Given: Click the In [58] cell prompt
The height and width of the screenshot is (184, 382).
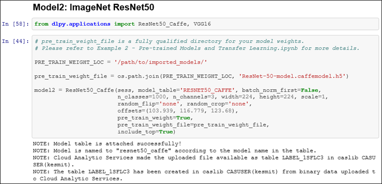Looking at the screenshot, I should (15, 24).
